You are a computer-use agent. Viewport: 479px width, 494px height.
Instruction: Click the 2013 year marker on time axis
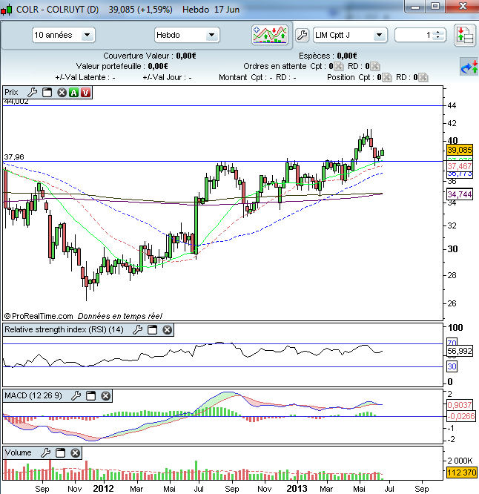[x=297, y=488]
